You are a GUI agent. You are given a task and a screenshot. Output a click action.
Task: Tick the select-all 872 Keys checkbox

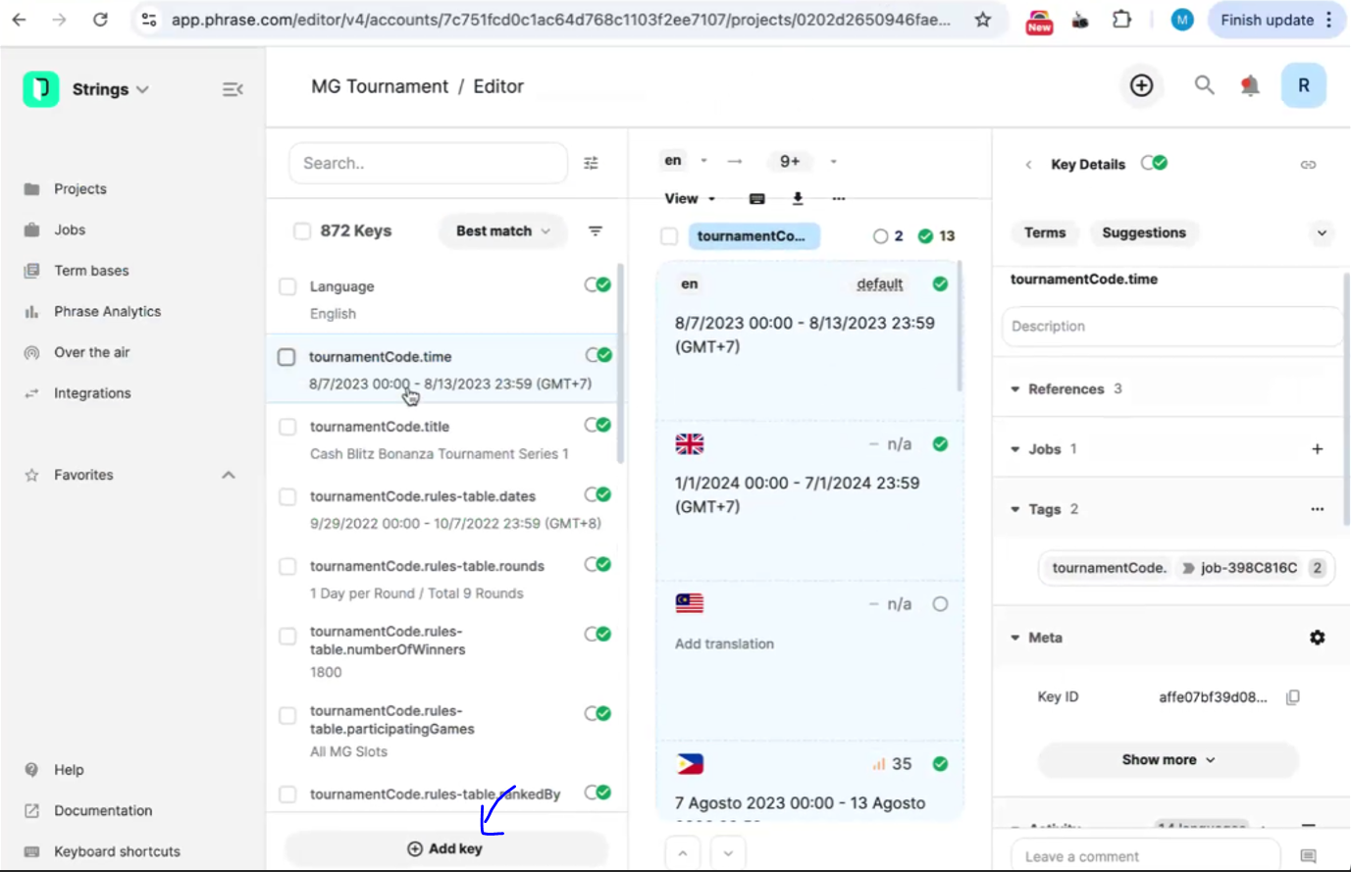tap(302, 231)
